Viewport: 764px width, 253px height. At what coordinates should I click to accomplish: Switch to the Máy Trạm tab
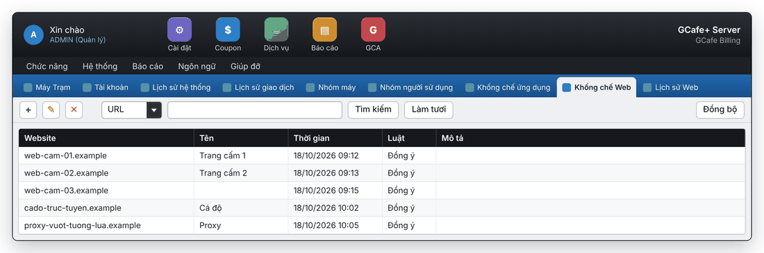47,87
